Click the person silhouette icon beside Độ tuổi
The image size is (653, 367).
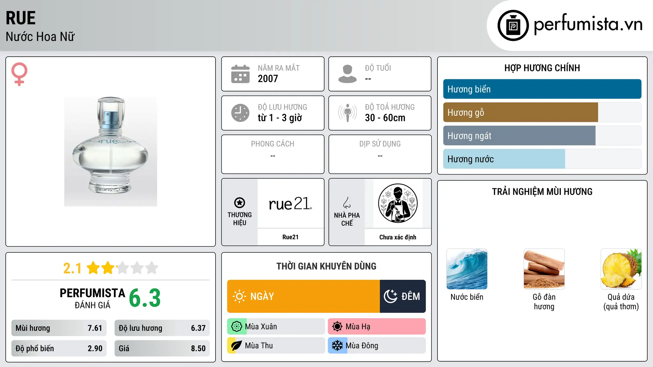[x=348, y=74]
